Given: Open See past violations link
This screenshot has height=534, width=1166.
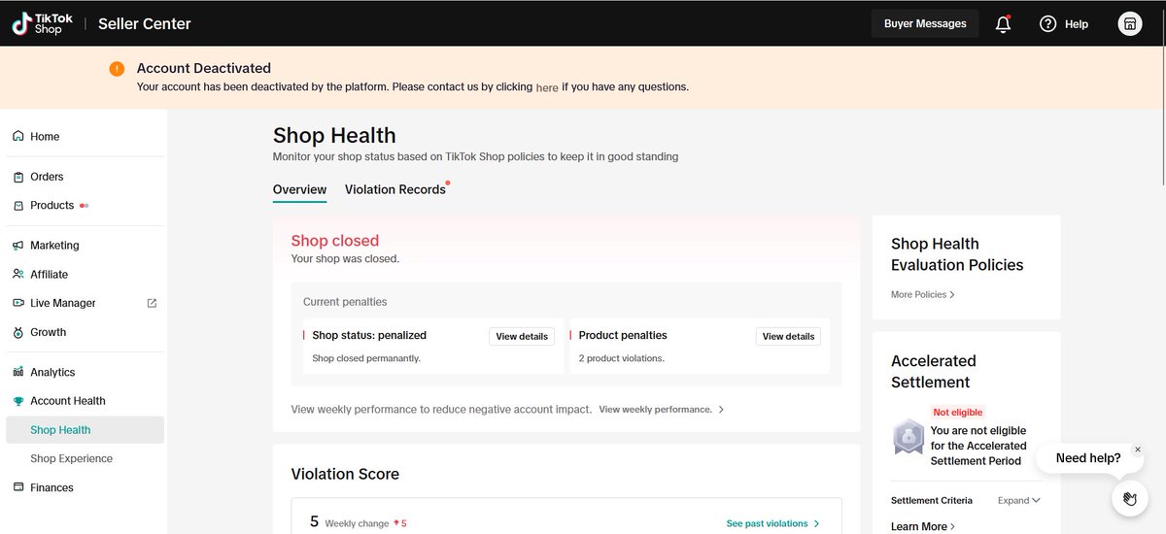Looking at the screenshot, I should coord(773,523).
